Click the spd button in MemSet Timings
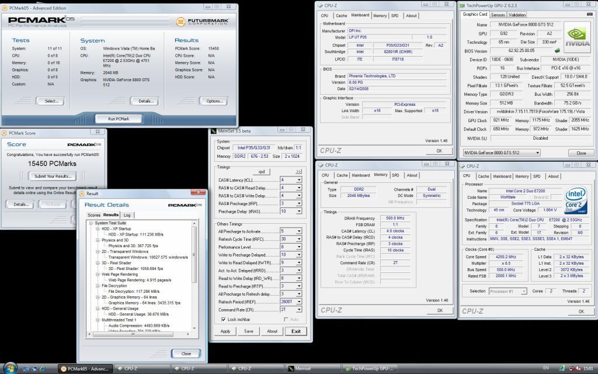The image size is (598, 374). [261, 172]
